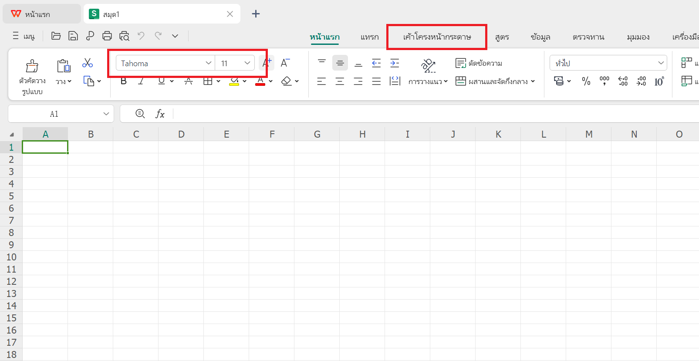Open เค้าโครงหน้ากระดาษ (Page Layout) tab
Image resolution: width=699 pixels, height=361 pixels.
click(437, 37)
